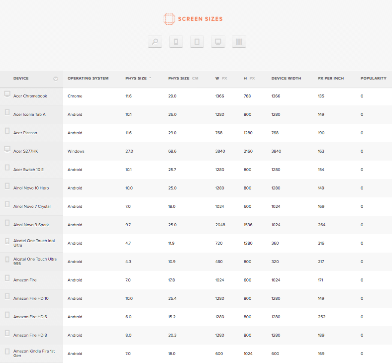The height and width of the screenshot is (363, 392).
Task: Select the Acer Picasso device name
Action: 25,133
